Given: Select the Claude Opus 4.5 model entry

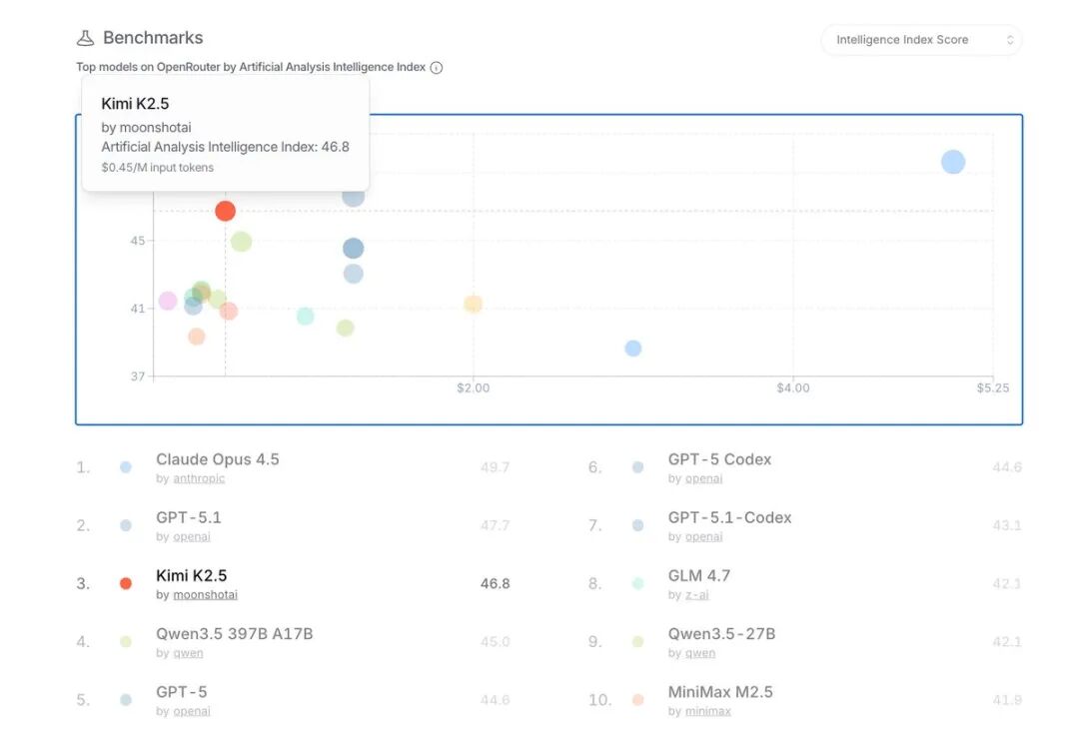Looking at the screenshot, I should coord(218,459).
